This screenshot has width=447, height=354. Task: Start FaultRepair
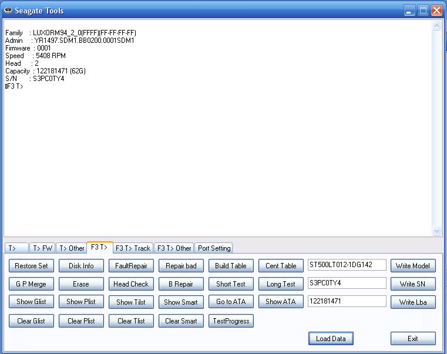131,265
